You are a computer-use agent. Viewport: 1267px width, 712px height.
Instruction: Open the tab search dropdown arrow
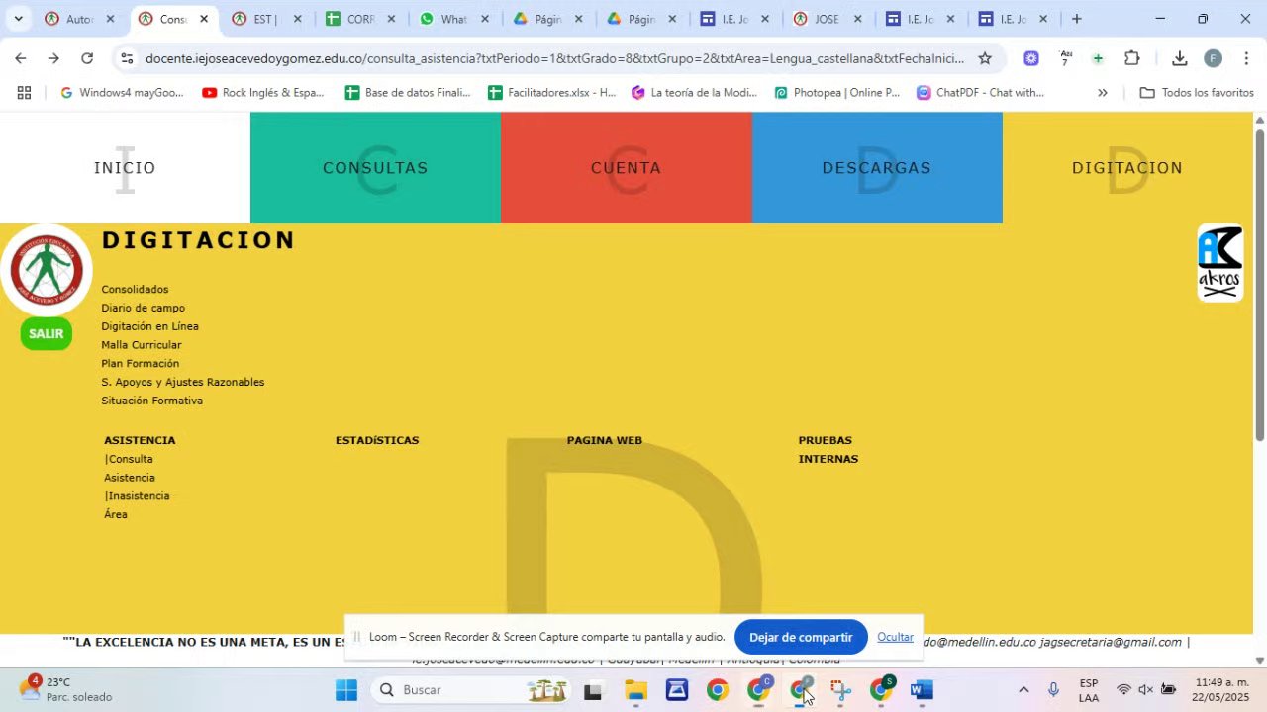pos(18,19)
